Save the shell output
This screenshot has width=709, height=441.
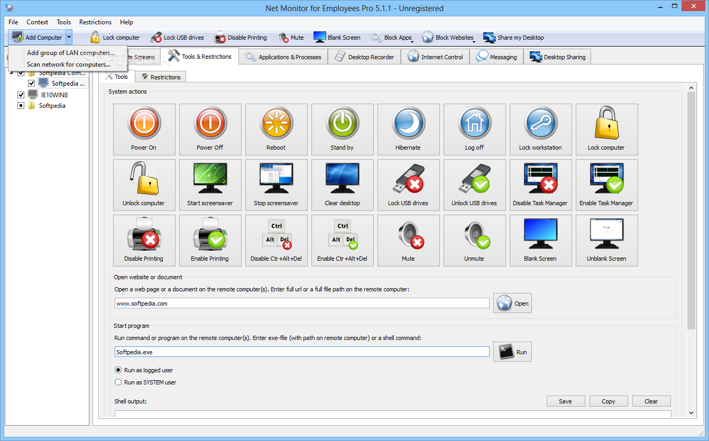566,401
